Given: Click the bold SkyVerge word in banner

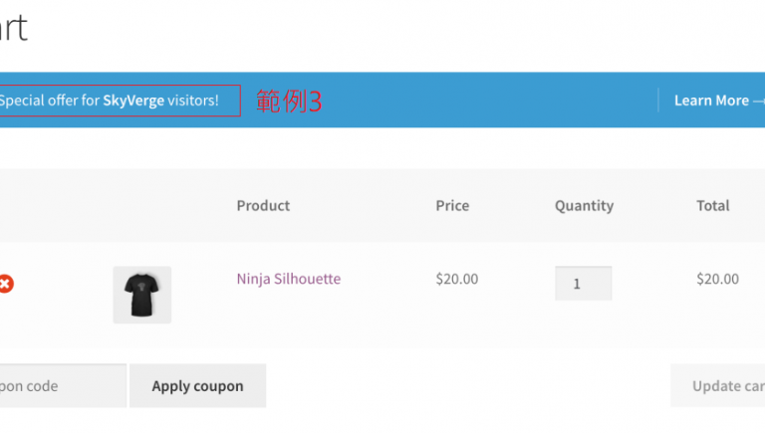Looking at the screenshot, I should pos(133,101).
